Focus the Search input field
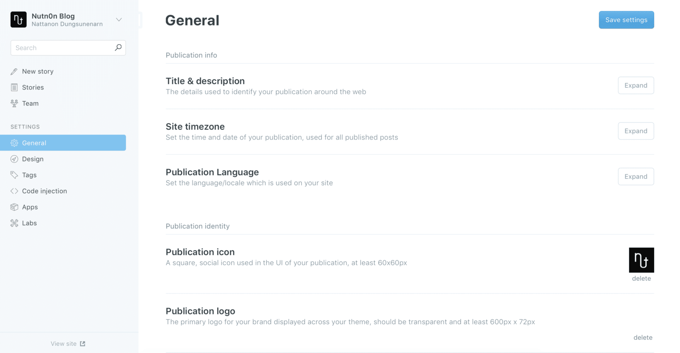This screenshot has width=680, height=353. click(62, 48)
